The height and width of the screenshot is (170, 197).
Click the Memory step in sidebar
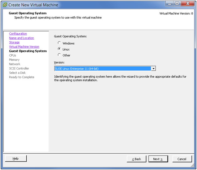coord(14,60)
